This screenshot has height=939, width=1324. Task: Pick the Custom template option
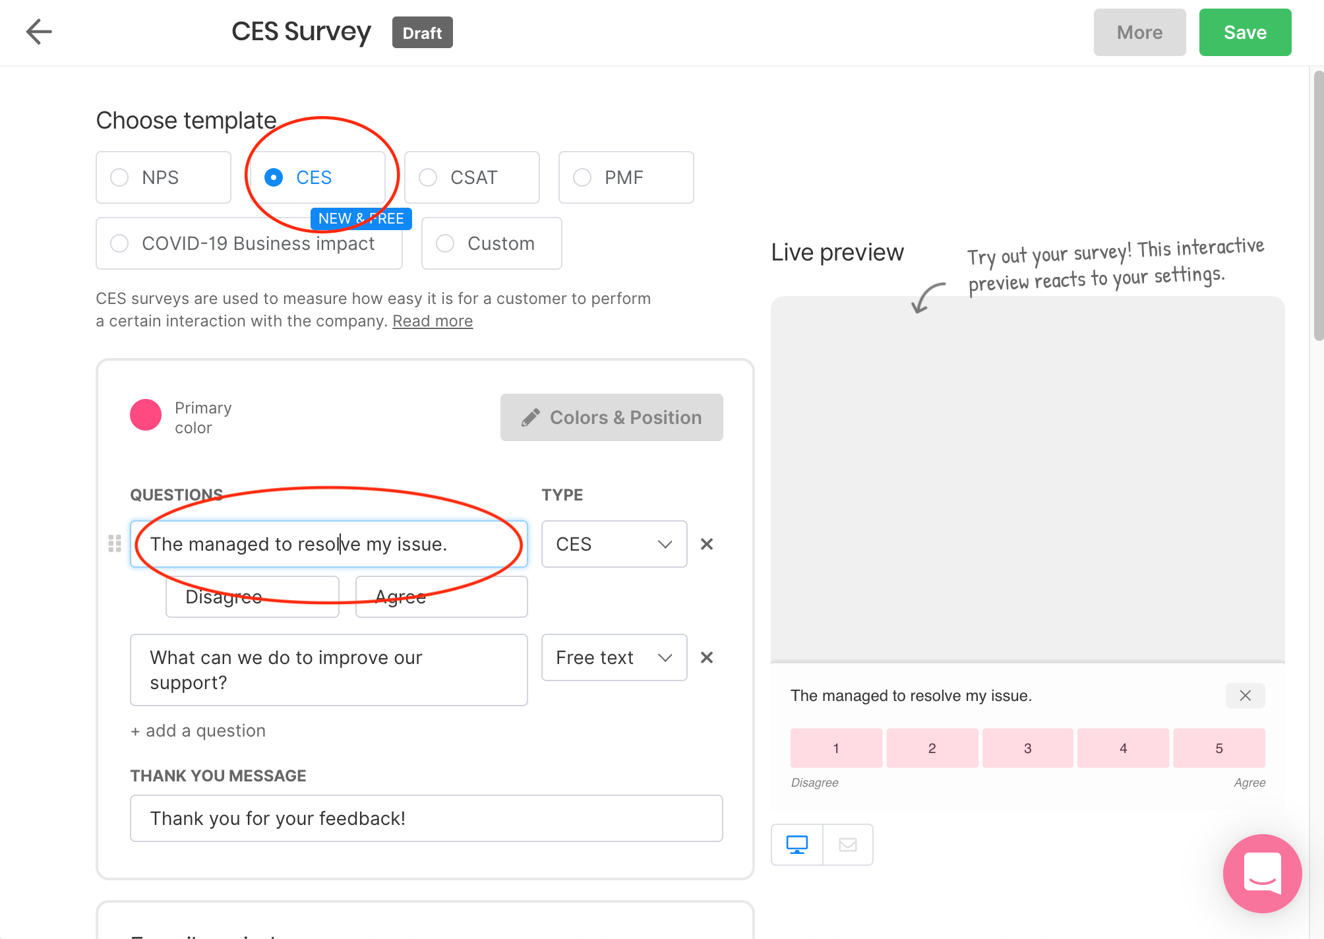(492, 243)
